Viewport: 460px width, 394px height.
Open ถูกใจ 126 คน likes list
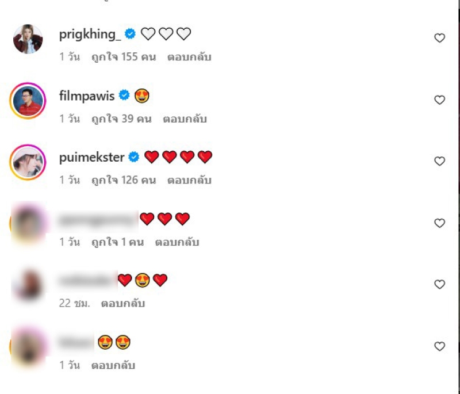pos(124,180)
